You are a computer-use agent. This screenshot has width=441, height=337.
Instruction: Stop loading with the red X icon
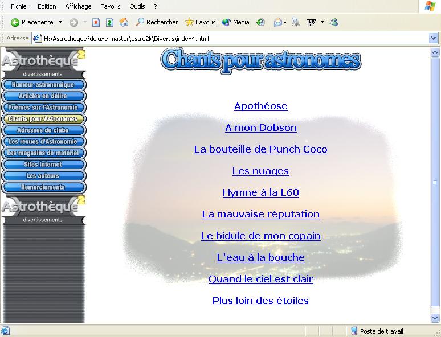(x=96, y=22)
